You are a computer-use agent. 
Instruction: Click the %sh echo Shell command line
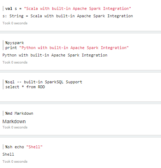coord(24,147)
